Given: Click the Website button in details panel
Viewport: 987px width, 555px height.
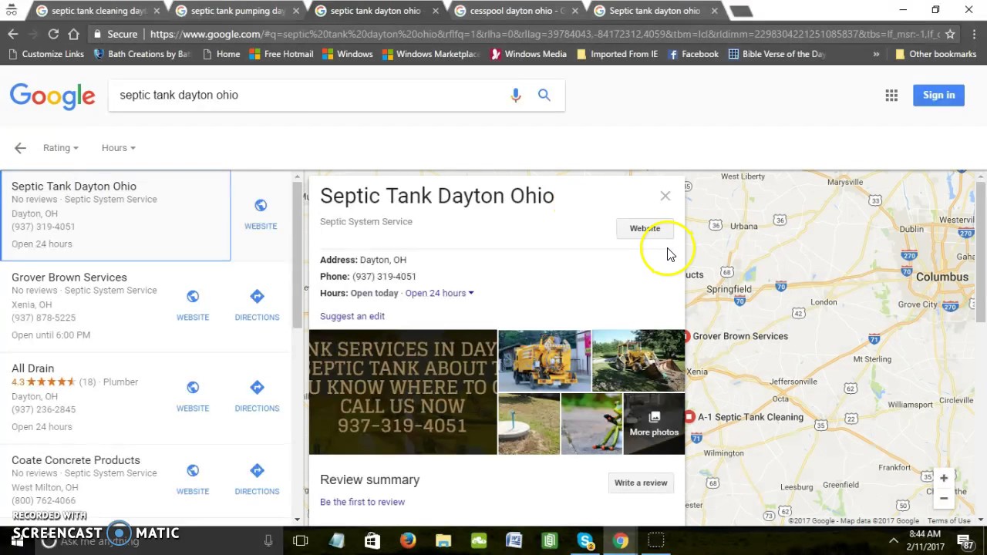Looking at the screenshot, I should coord(645,228).
